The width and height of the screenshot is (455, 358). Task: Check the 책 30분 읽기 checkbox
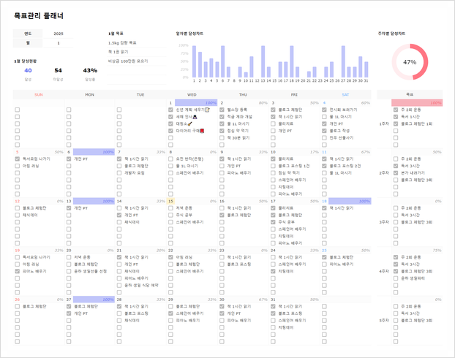tap(222, 138)
